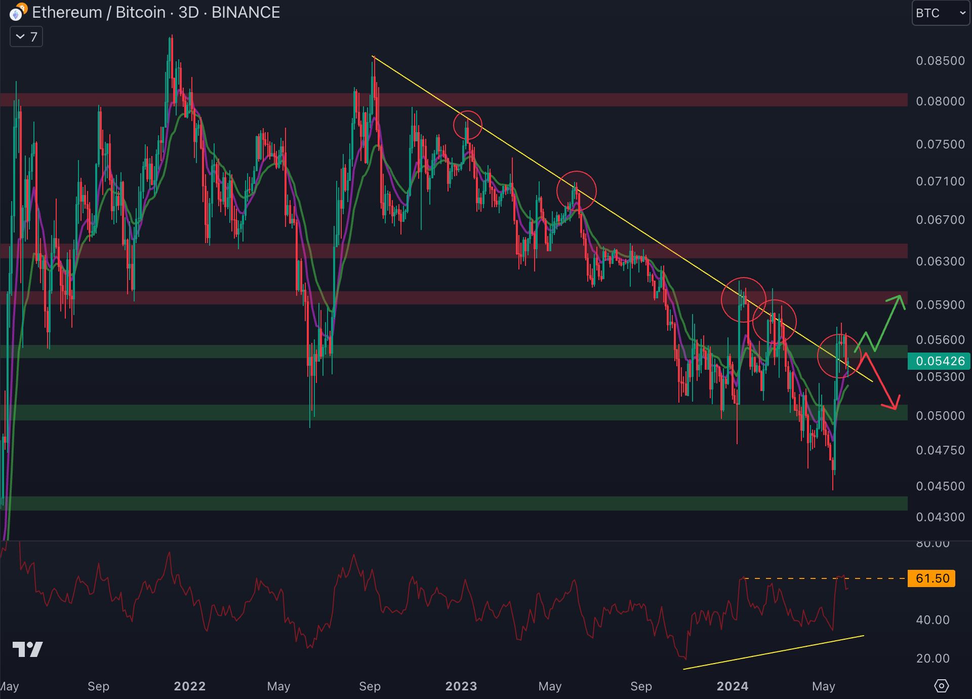Click the Ethereum/Bitcoin pair logo icon
Viewport: 972px width, 699px height.
pyautogui.click(x=17, y=12)
